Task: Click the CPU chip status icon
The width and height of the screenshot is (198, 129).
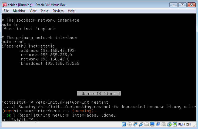Action: click(x=163, y=124)
